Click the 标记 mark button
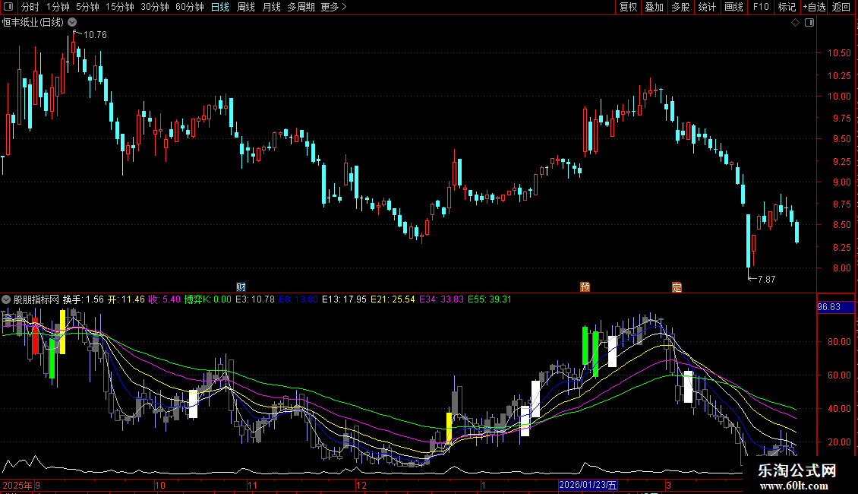This screenshot has width=858, height=494. pos(787,7)
